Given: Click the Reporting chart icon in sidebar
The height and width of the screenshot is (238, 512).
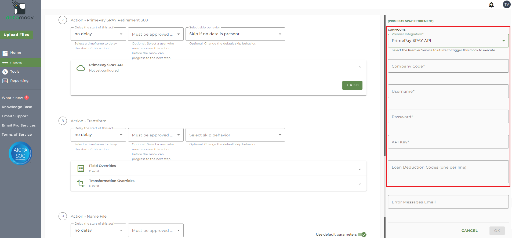Looking at the screenshot, I should point(5,81).
